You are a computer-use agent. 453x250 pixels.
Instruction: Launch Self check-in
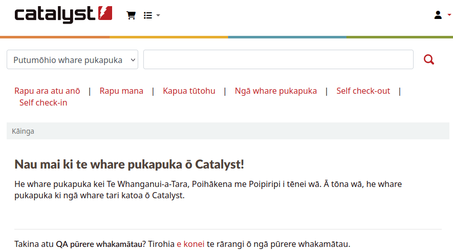43,102
